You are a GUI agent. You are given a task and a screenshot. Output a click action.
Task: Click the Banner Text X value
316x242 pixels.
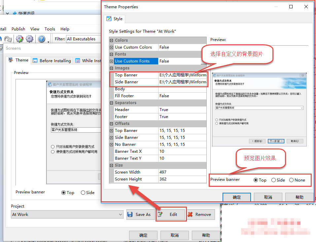182,151
